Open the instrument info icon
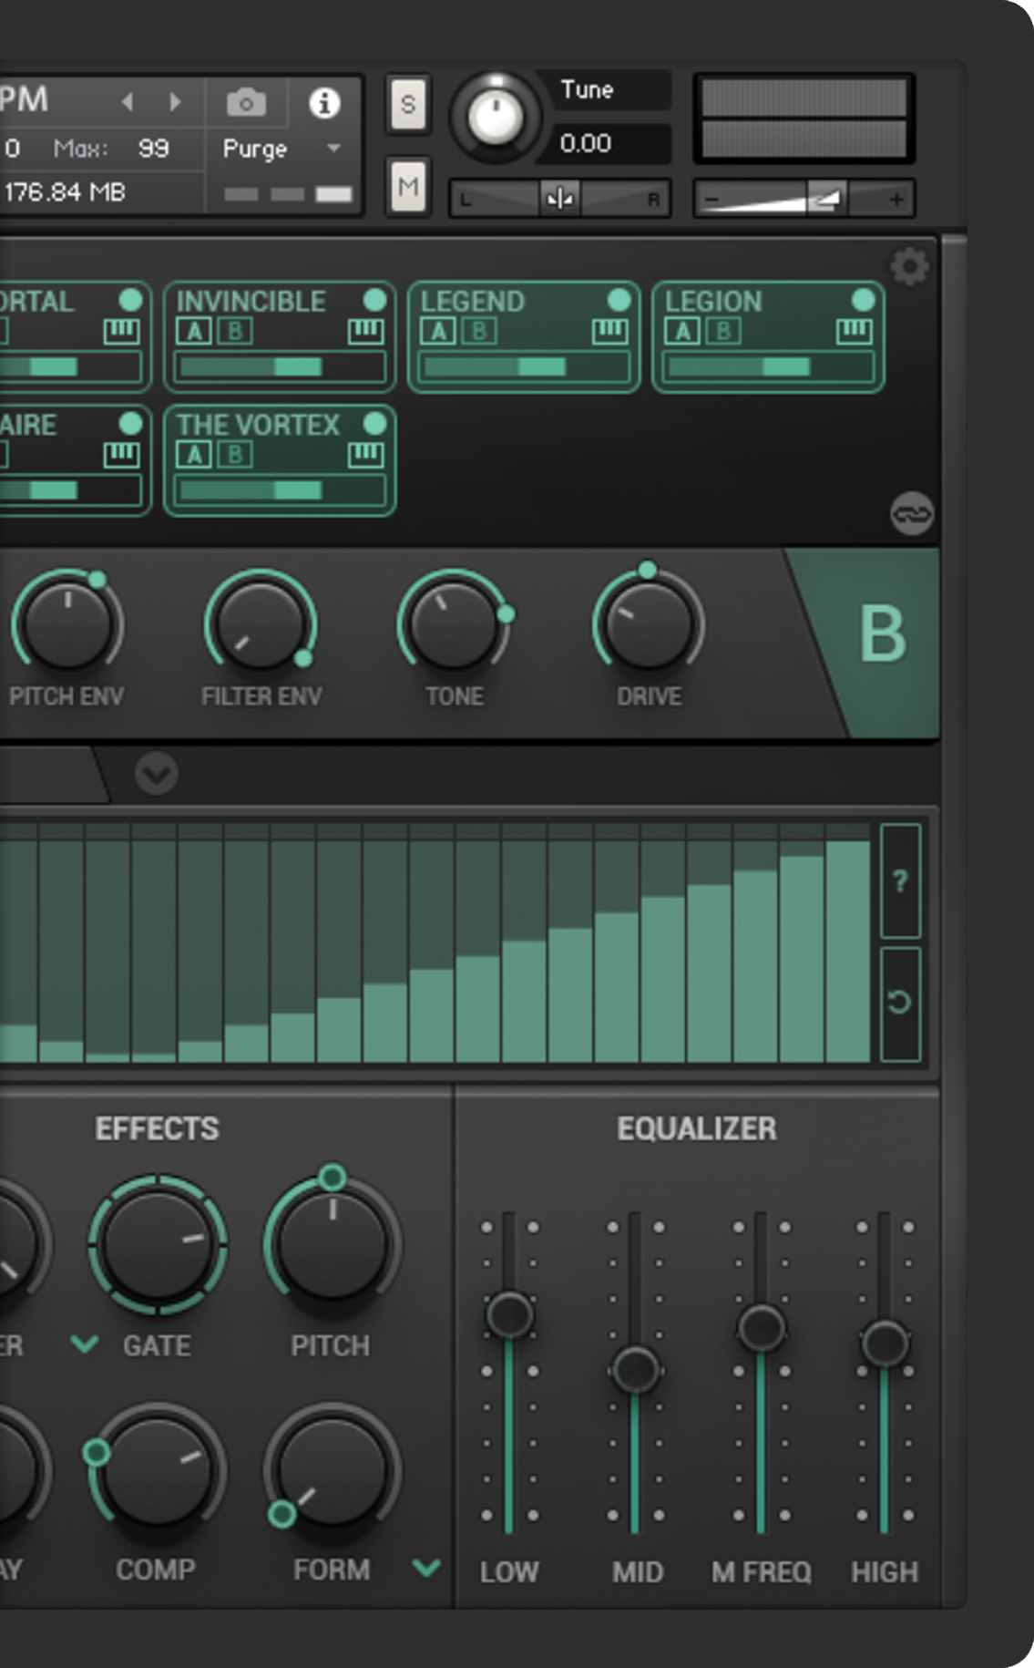 [324, 103]
